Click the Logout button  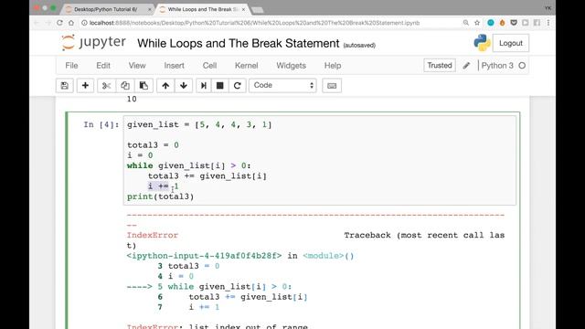[511, 43]
